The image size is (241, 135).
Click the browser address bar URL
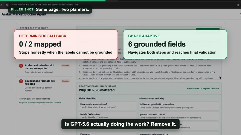click(x=44, y=5)
